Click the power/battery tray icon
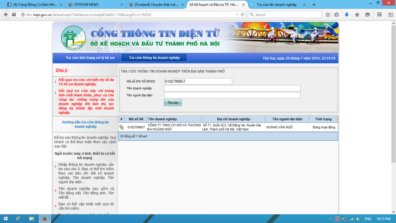 coord(345,219)
